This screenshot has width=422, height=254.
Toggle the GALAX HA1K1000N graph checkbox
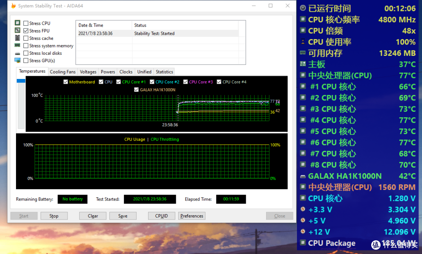pyautogui.click(x=136, y=90)
